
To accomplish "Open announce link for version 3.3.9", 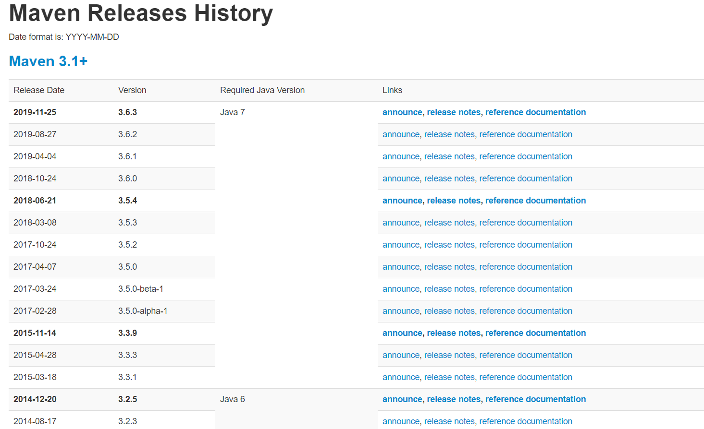I will point(402,333).
